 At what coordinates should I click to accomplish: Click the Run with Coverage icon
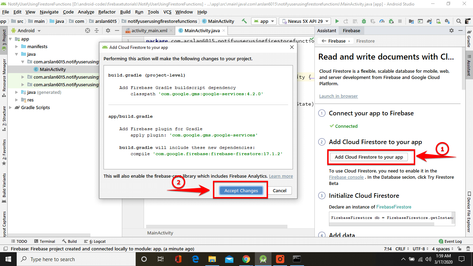point(373,21)
